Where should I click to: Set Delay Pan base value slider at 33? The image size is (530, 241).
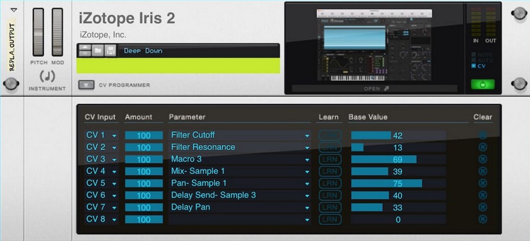point(398,207)
